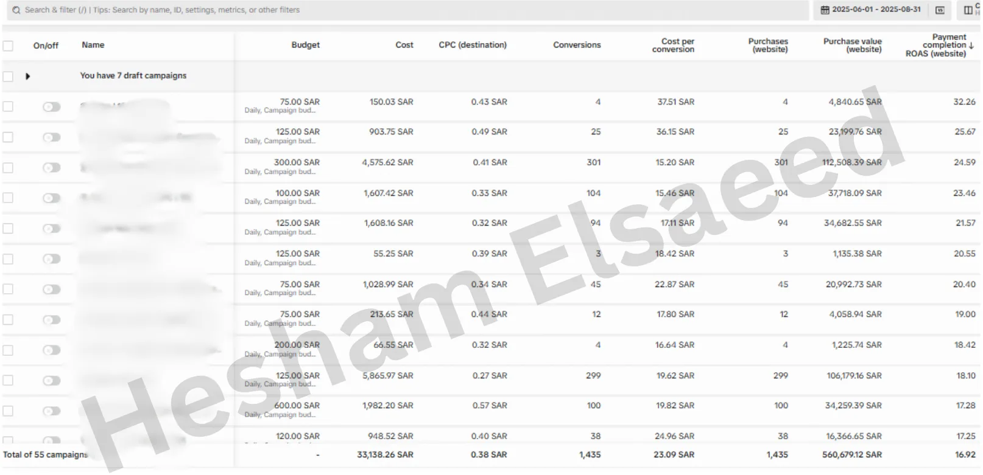Screen dimensions: 983x475
Task: Click the Cost column header
Action: pyautogui.click(x=404, y=45)
